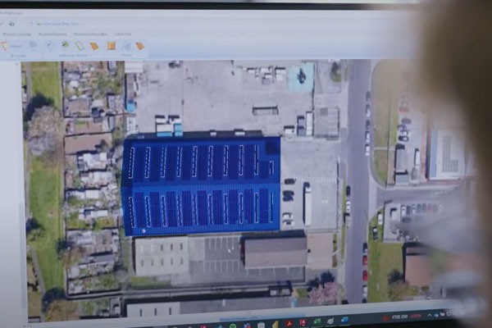Open the blue app icon right of Excel
Image resolution: width=492 pixels, height=328 pixels.
click(x=344, y=320)
